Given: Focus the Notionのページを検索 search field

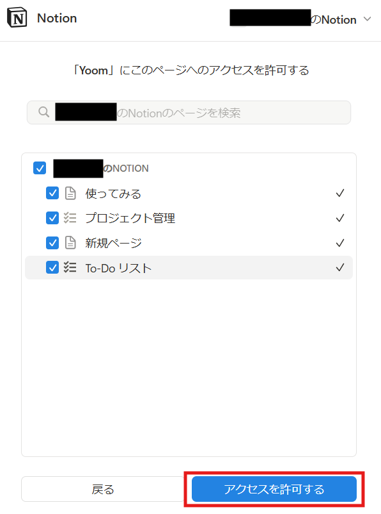Looking at the screenshot, I should (189, 112).
